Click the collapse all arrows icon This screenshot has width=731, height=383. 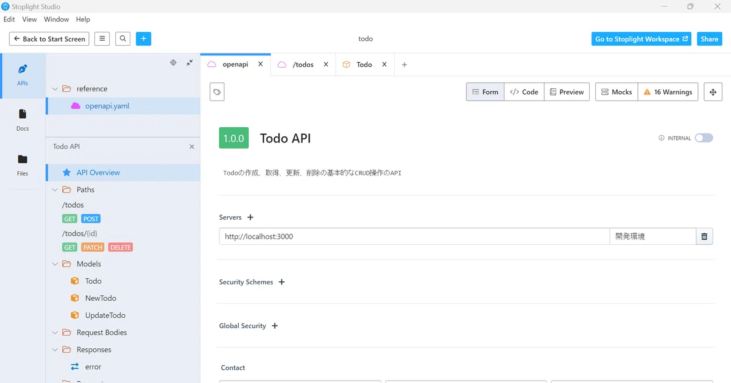[x=189, y=62]
